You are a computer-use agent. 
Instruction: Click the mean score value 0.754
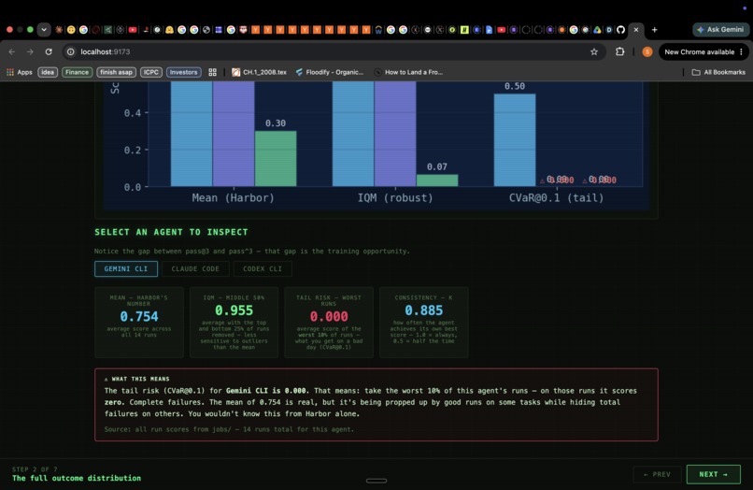coord(139,316)
